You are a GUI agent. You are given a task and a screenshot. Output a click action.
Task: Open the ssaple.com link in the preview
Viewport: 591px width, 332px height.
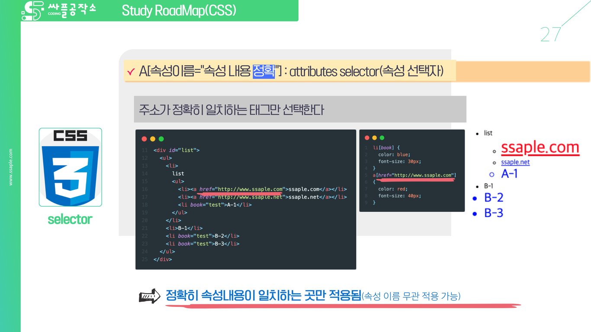pos(540,148)
